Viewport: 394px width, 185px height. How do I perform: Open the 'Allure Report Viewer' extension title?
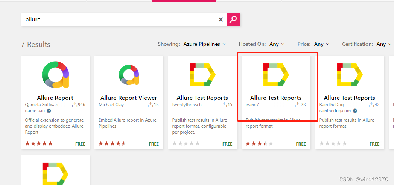coord(129,98)
